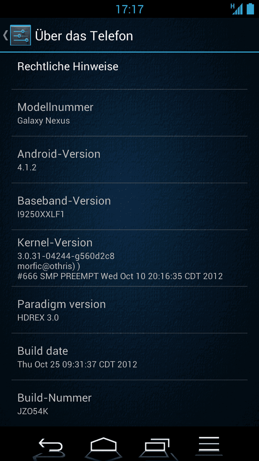
Task: Tap the Settings sliders icon in header
Action: [20, 35]
